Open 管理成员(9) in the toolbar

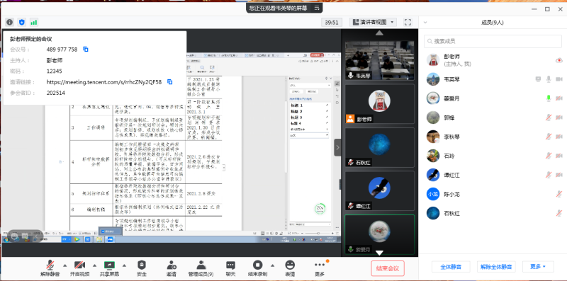[201, 268]
